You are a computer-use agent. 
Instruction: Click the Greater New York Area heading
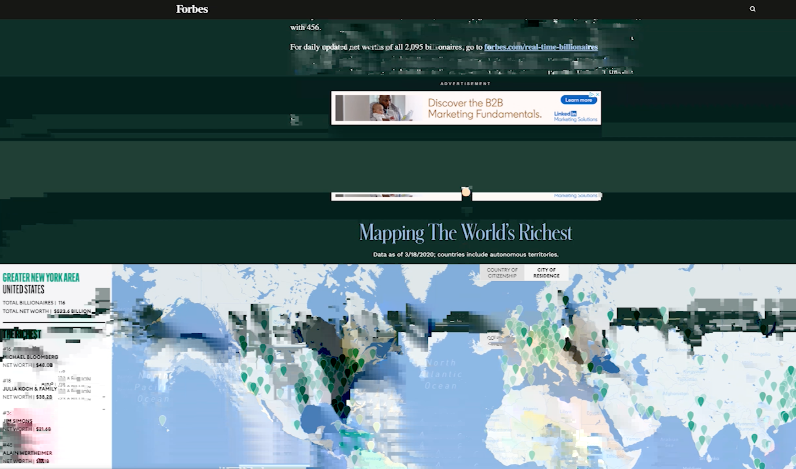point(41,278)
